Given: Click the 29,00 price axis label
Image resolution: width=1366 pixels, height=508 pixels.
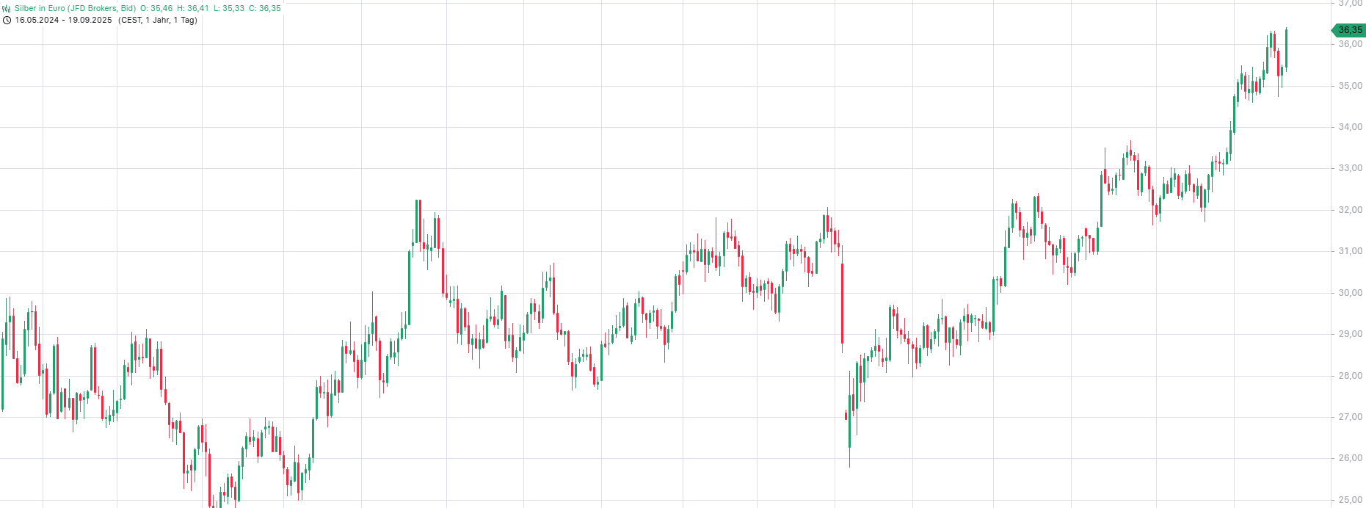Looking at the screenshot, I should pyautogui.click(x=1350, y=334).
